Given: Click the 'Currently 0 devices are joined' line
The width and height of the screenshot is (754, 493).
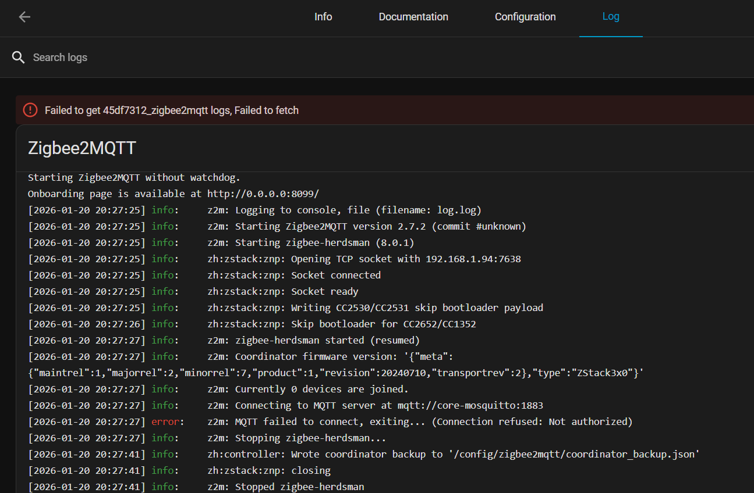Looking at the screenshot, I should tap(321, 389).
